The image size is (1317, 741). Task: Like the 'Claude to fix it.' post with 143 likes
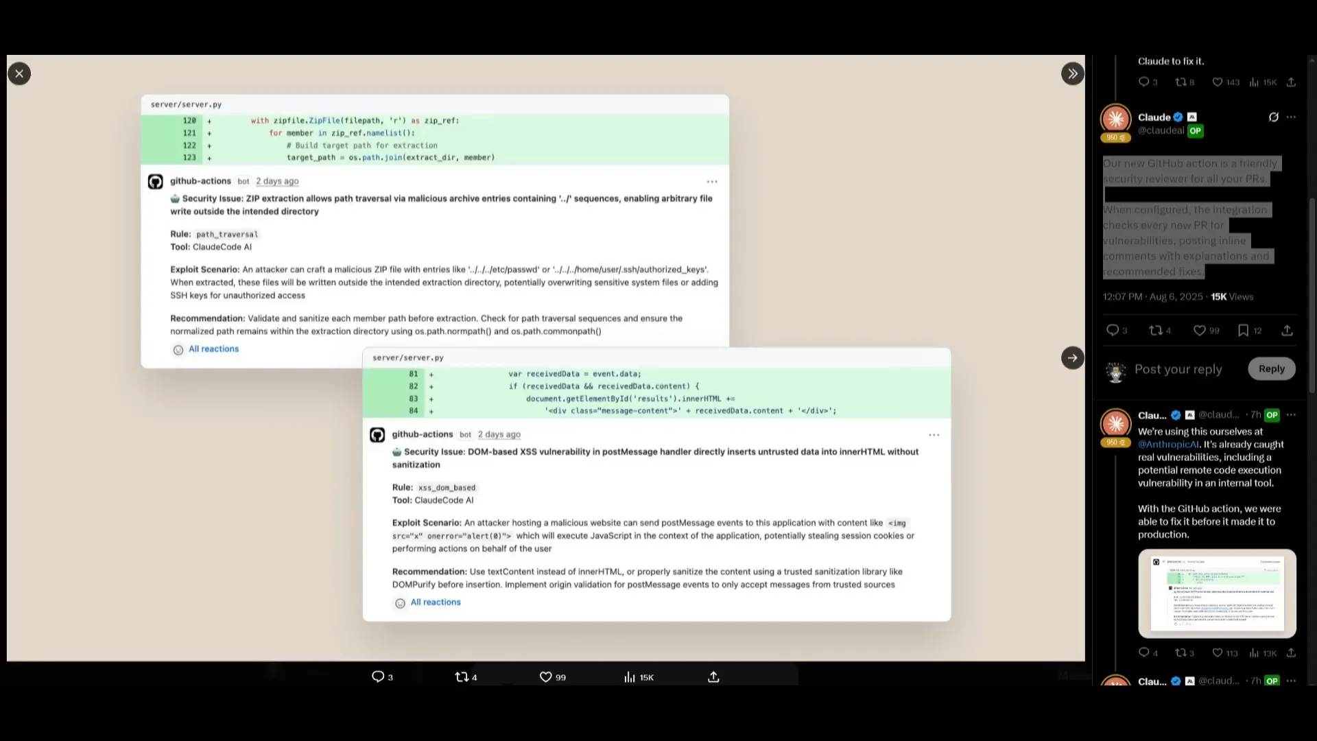click(1218, 82)
